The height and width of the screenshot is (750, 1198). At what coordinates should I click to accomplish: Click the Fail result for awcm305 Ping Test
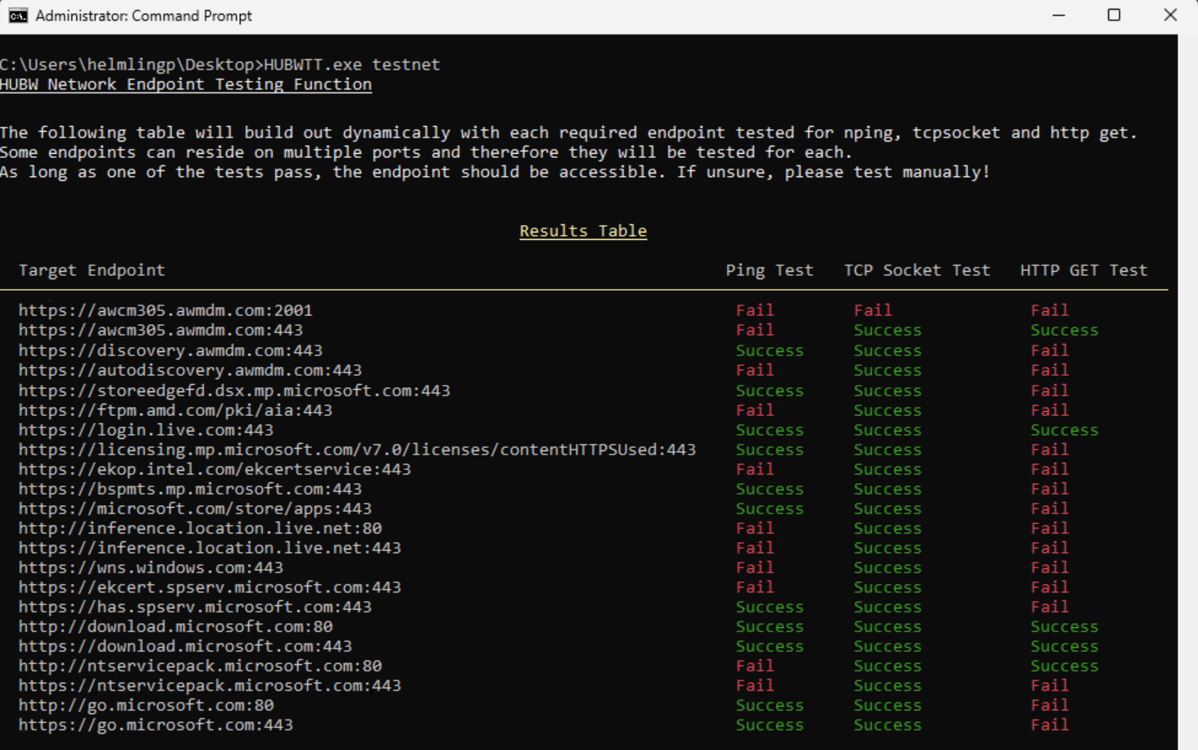pos(754,309)
